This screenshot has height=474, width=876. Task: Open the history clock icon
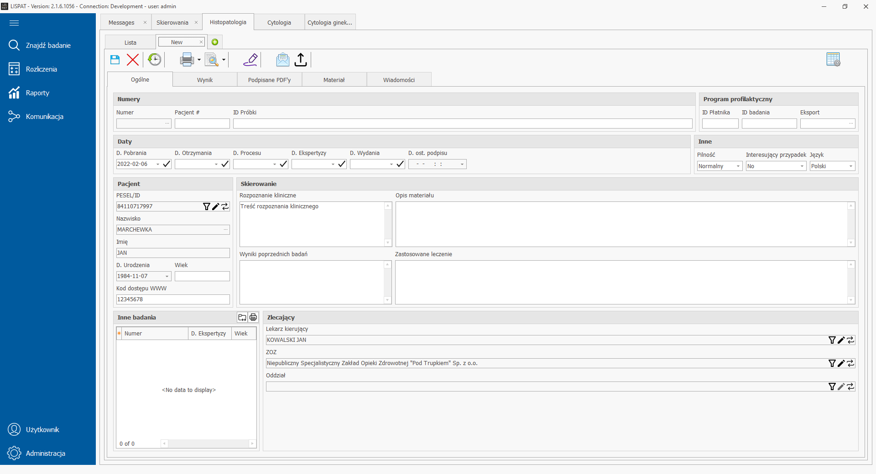click(155, 60)
